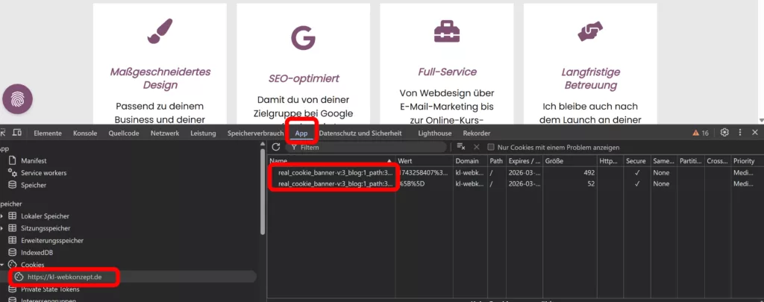Open the Rekorder tab
Image resolution: width=764 pixels, height=302 pixels.
pos(477,133)
